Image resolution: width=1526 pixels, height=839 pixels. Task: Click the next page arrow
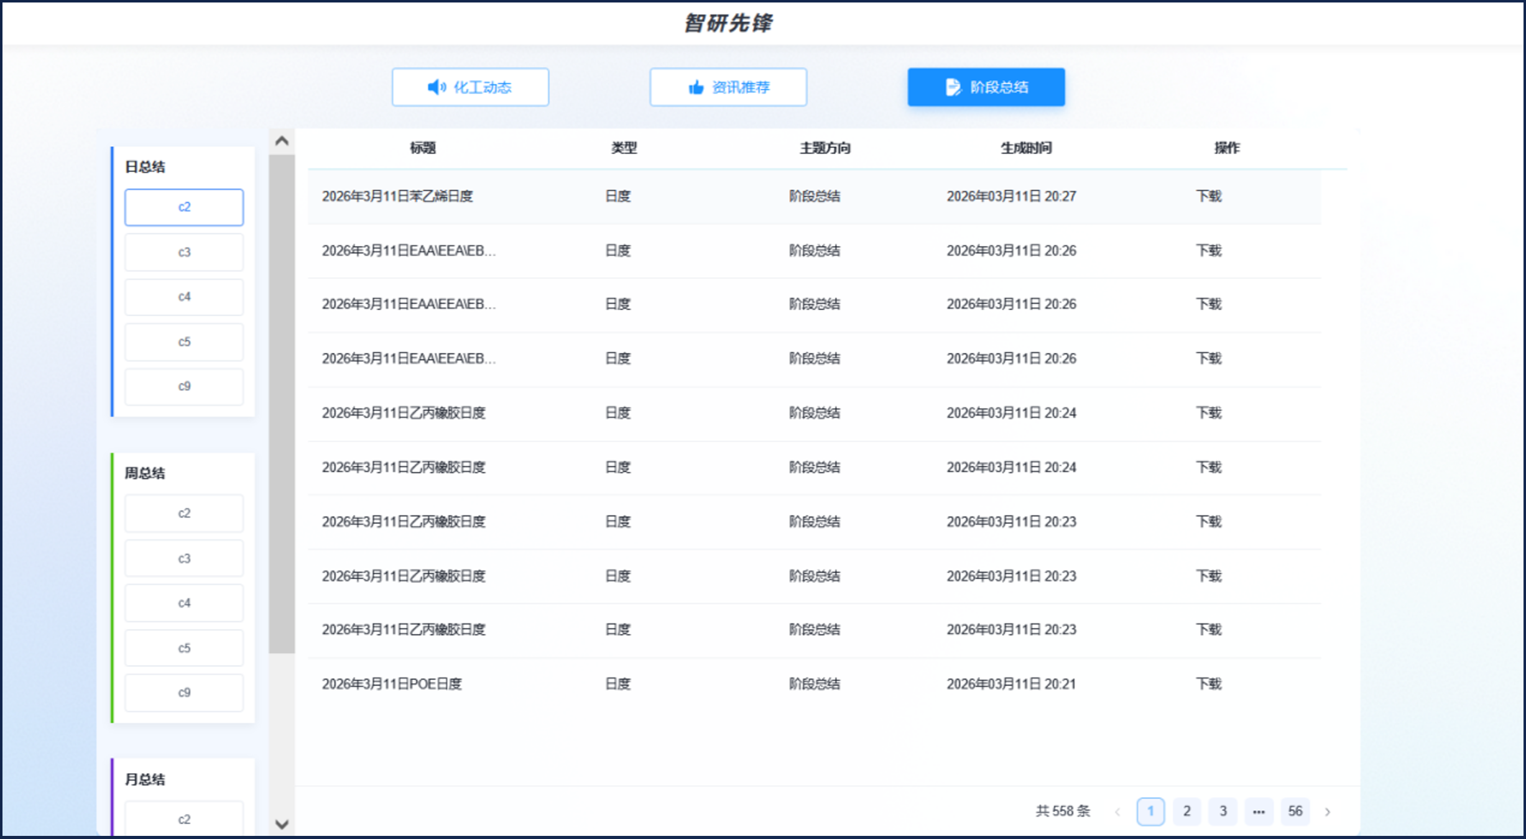[1328, 812]
